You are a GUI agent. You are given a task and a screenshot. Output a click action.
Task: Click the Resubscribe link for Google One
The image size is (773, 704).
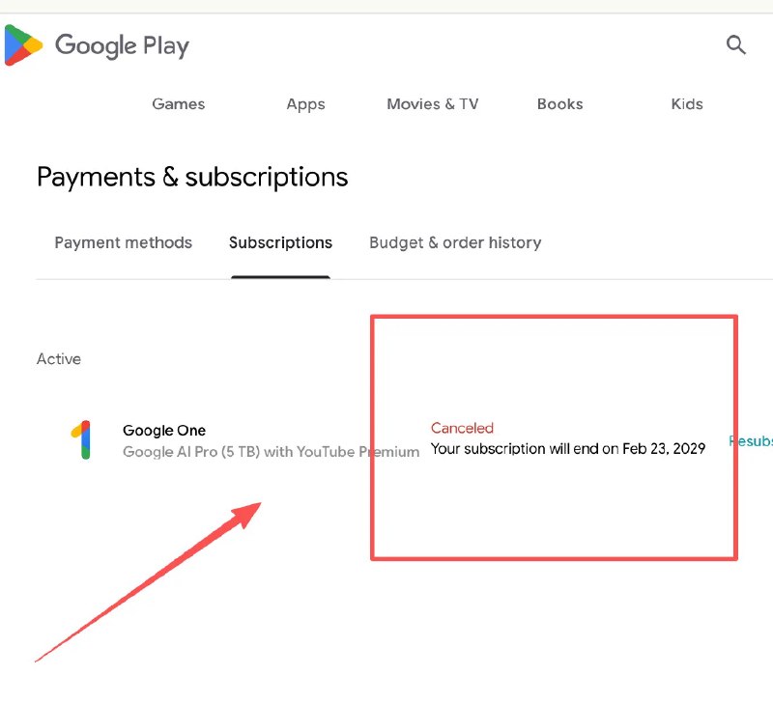[751, 441]
